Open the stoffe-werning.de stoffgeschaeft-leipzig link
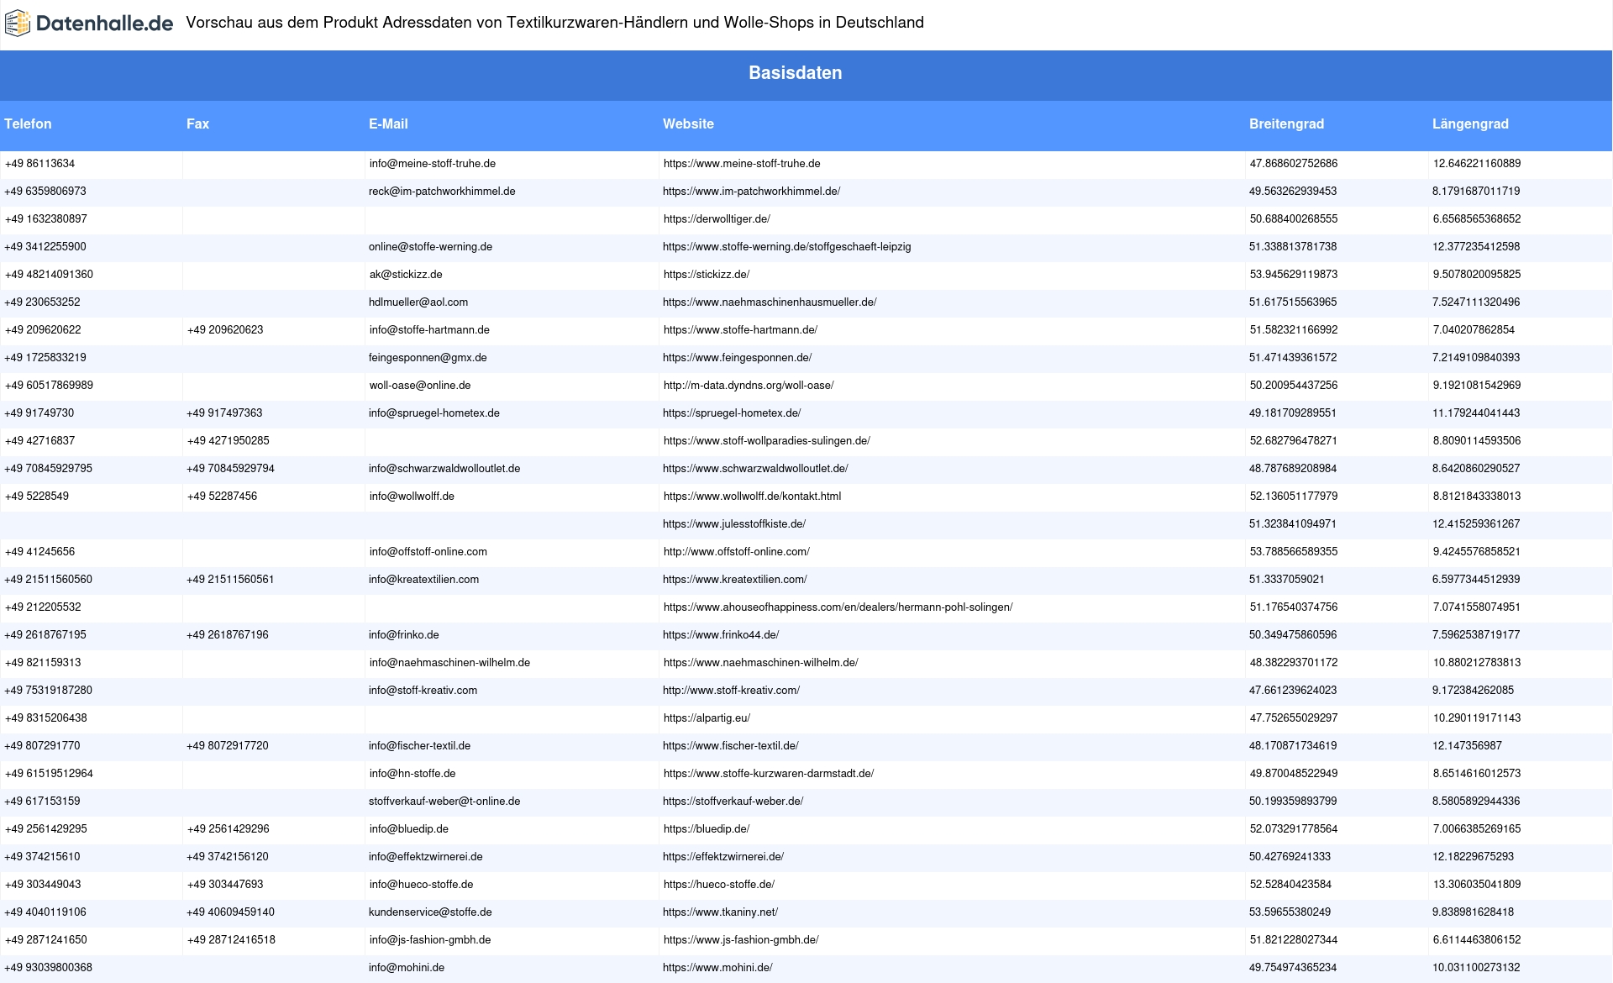Screen dimensions: 1613x983 pyautogui.click(x=786, y=247)
